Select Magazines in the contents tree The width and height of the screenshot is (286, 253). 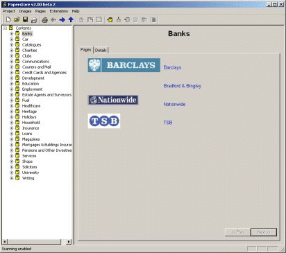31,139
